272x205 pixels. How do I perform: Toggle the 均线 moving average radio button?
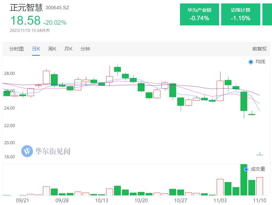click(251, 62)
